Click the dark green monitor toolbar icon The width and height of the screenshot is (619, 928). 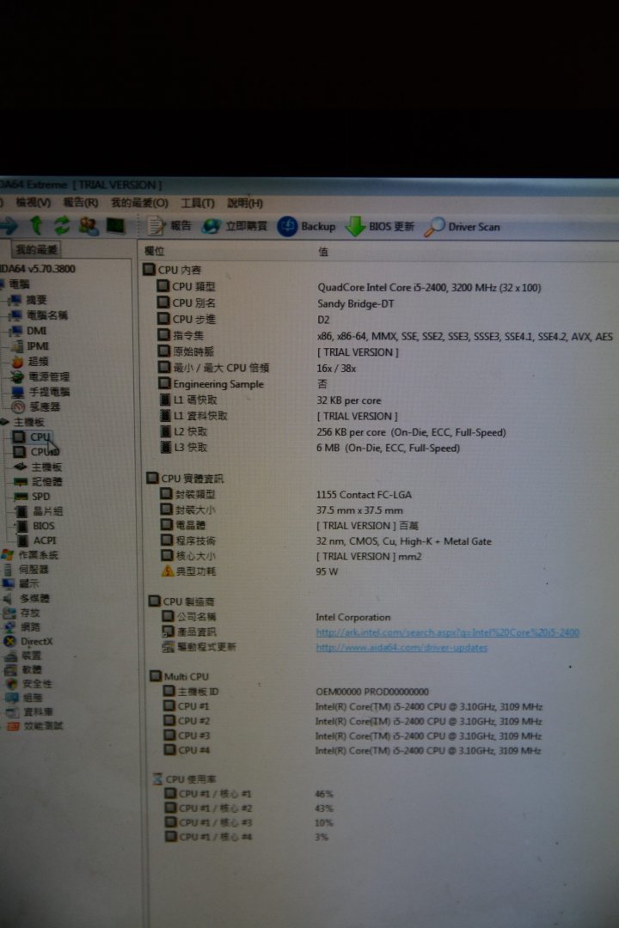(x=115, y=225)
